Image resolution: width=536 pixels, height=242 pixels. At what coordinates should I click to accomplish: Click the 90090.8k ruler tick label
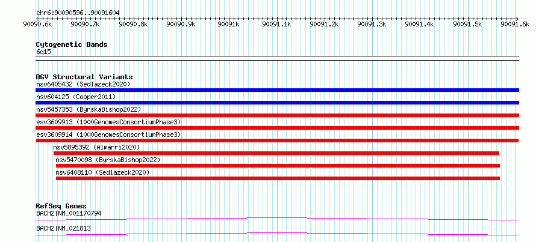pos(132,24)
